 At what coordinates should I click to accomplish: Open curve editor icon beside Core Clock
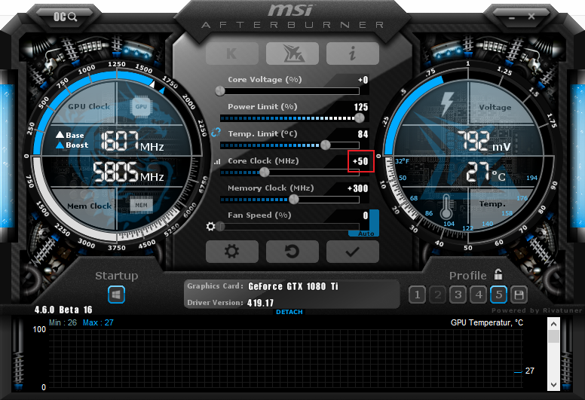(x=217, y=162)
